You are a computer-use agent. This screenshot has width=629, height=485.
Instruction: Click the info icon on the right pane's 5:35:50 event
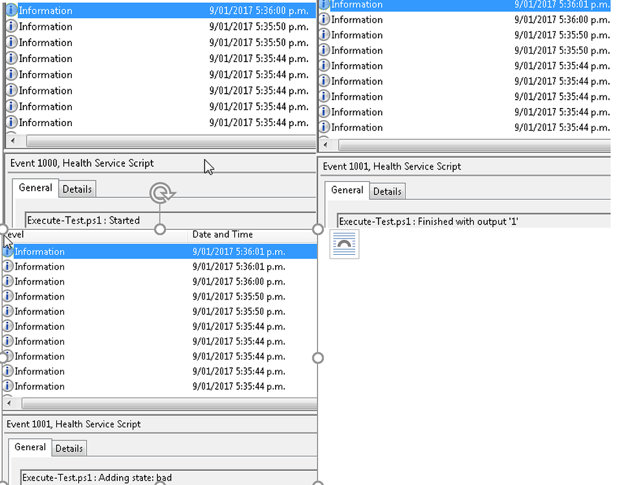coord(324,35)
